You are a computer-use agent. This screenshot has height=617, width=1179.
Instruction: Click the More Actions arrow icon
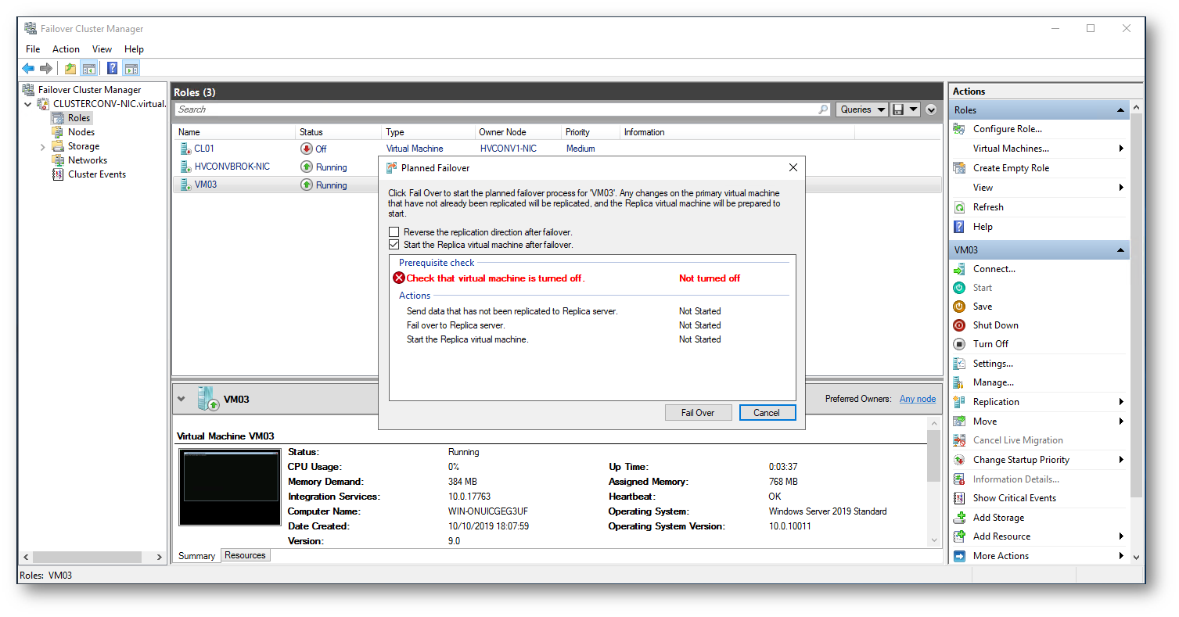[959, 556]
